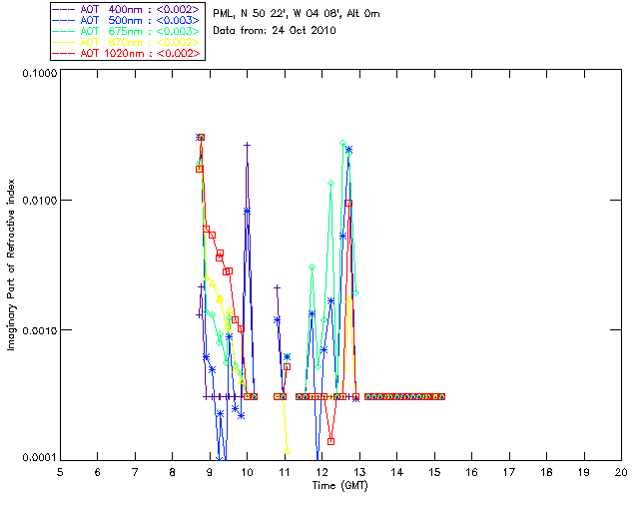Click the y-axis label 0.0100
This screenshot has height=511, width=639.
pyautogui.click(x=39, y=201)
